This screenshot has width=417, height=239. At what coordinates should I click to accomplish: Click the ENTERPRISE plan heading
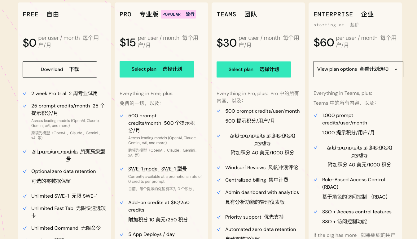pyautogui.click(x=333, y=15)
